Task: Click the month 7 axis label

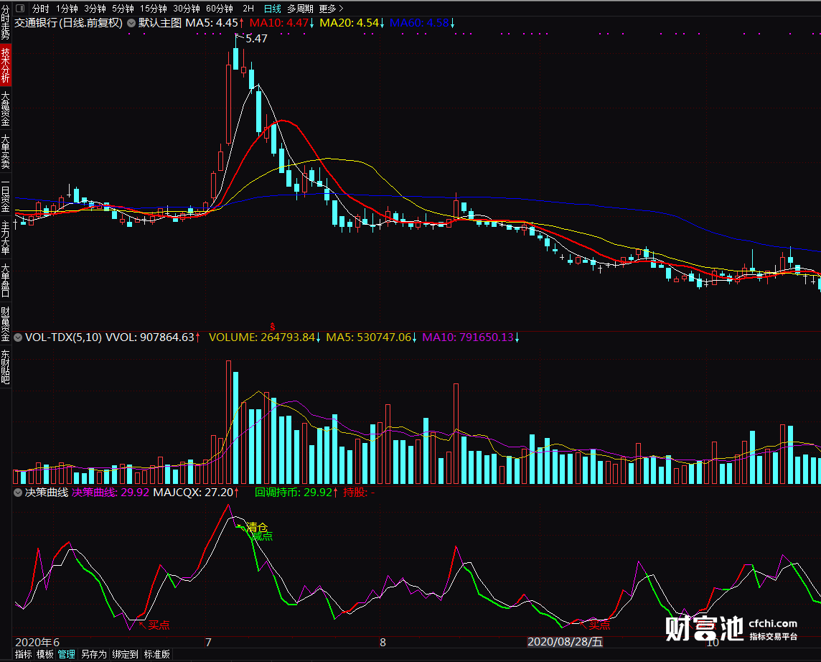Action: click(x=208, y=642)
